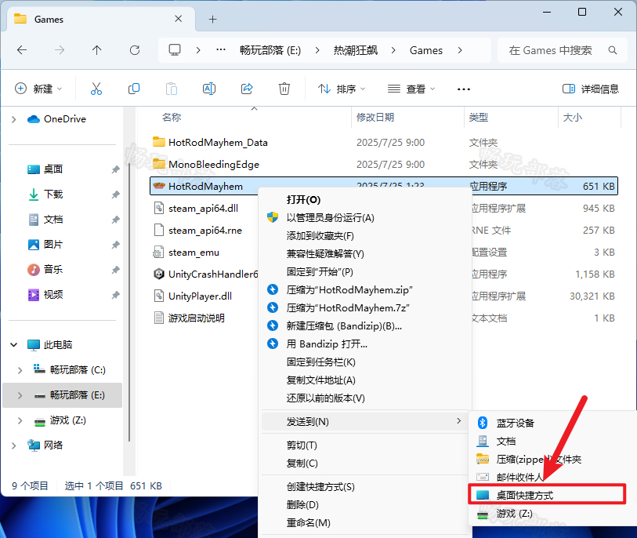Refresh the folder view
Screen dimensions: 637x538
point(135,50)
